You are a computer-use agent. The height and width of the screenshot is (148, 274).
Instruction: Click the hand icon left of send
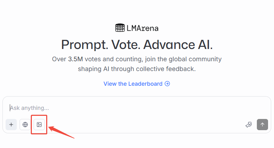tap(248, 125)
